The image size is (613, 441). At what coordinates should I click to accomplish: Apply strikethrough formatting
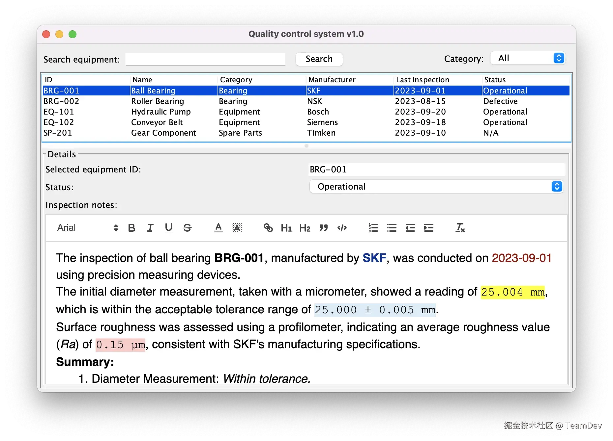click(187, 228)
